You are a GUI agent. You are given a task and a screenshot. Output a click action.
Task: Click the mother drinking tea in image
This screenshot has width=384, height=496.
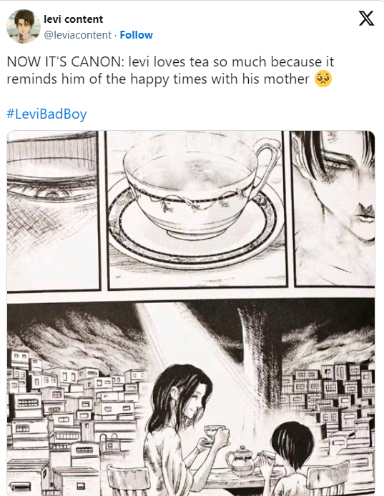184,430
